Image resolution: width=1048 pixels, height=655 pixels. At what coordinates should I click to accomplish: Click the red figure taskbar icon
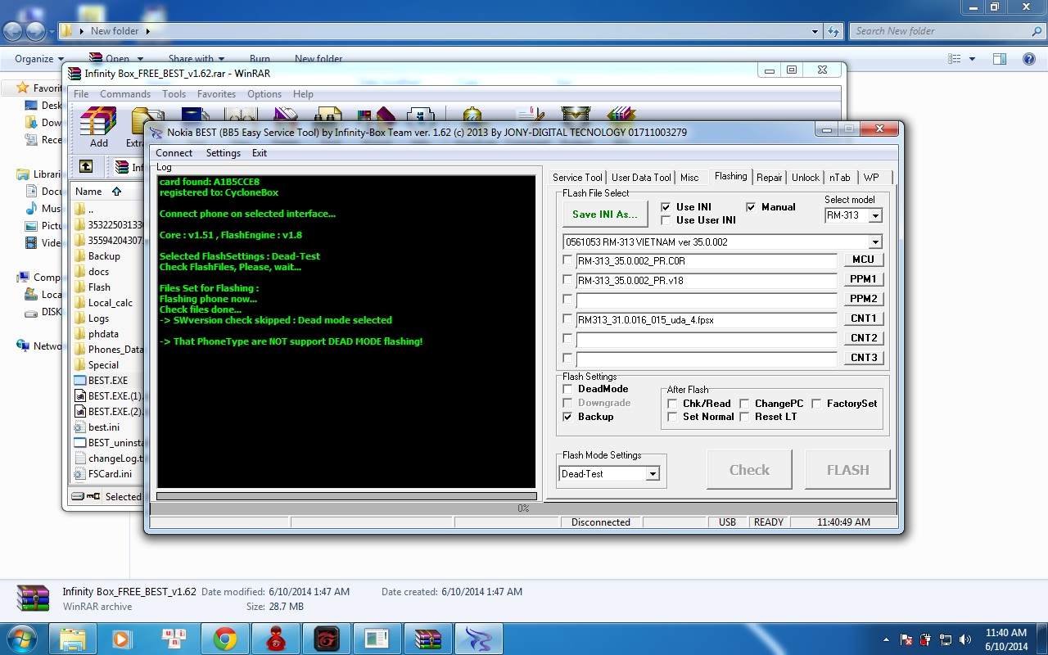pyautogui.click(x=276, y=639)
